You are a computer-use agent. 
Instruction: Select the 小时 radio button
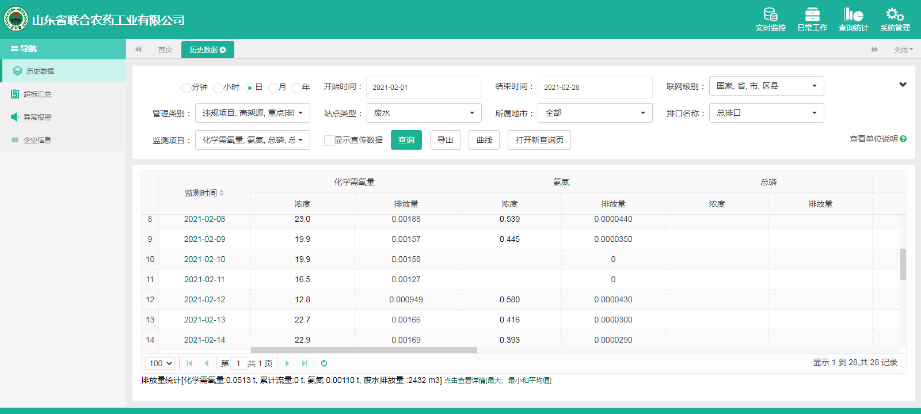218,88
